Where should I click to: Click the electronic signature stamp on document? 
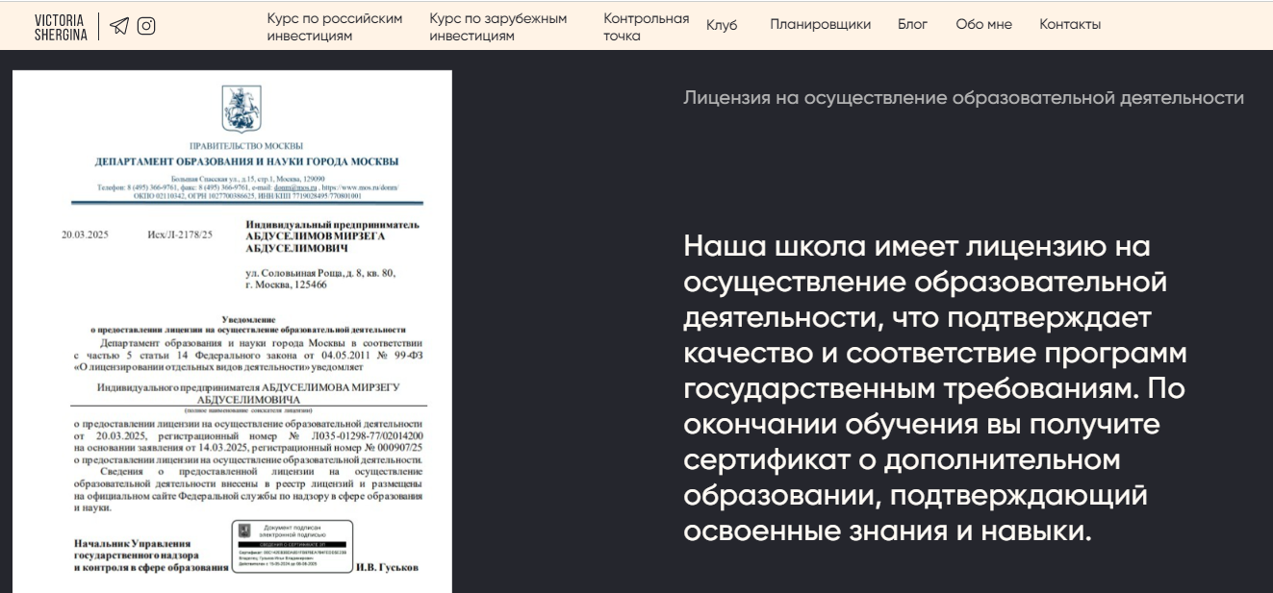click(292, 547)
